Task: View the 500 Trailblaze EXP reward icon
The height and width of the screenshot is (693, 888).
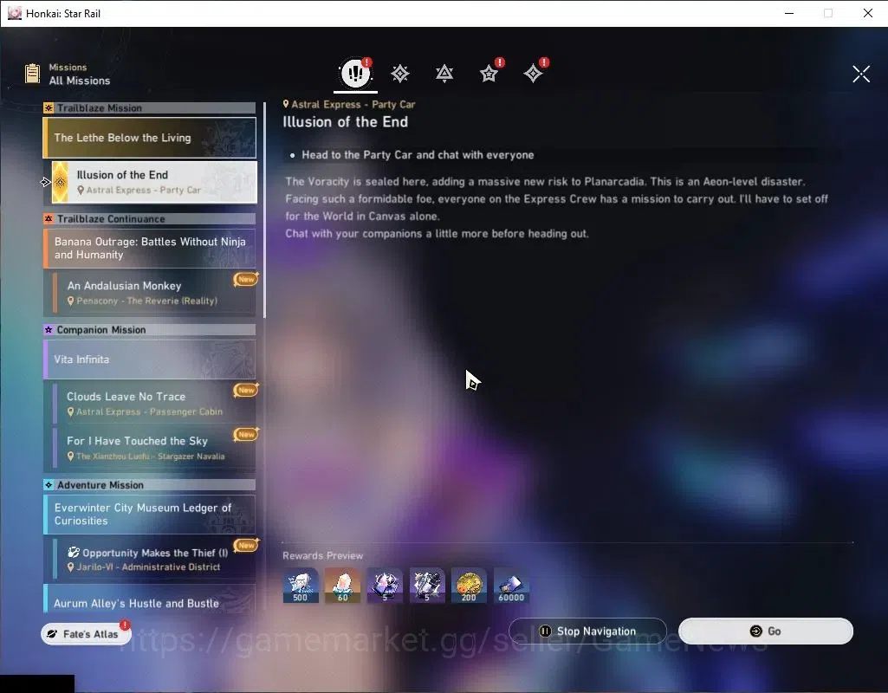Action: pyautogui.click(x=301, y=586)
